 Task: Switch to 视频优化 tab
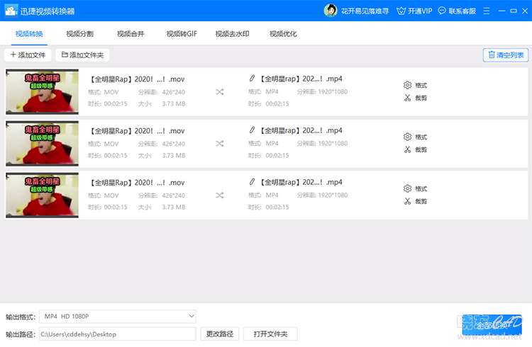click(283, 34)
